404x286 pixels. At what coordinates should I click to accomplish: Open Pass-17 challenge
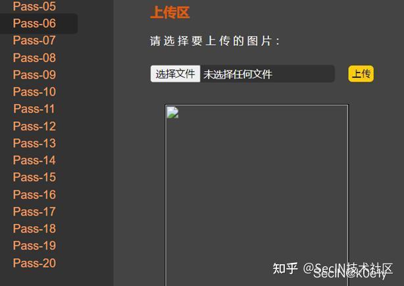pyautogui.click(x=34, y=212)
